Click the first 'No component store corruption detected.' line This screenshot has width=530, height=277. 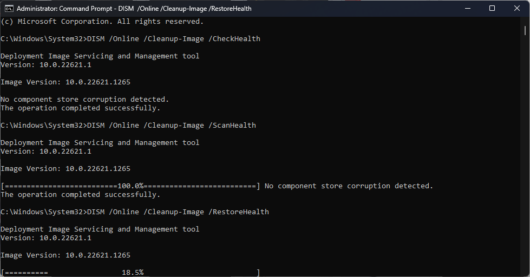(85, 100)
